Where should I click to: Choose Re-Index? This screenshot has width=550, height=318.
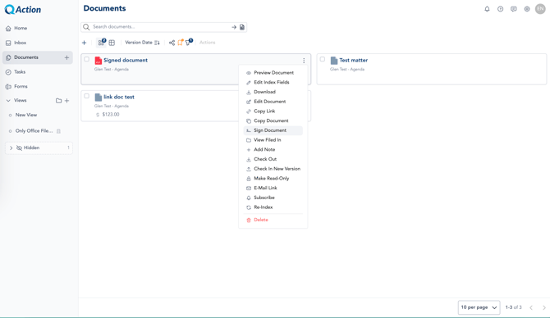[x=273, y=207]
